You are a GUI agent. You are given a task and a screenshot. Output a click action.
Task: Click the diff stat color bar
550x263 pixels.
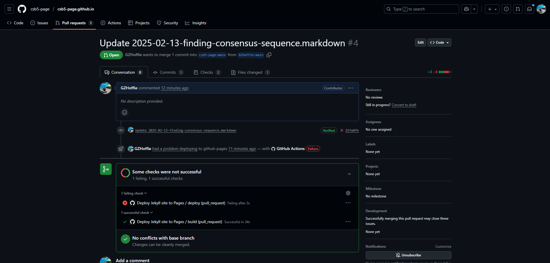[x=445, y=72]
